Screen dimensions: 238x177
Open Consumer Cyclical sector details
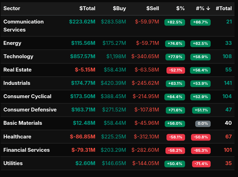27,96
